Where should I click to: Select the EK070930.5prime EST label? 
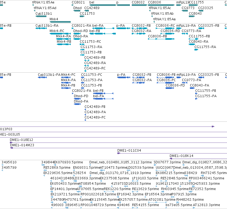pyautogui.click(x=68, y=162)
